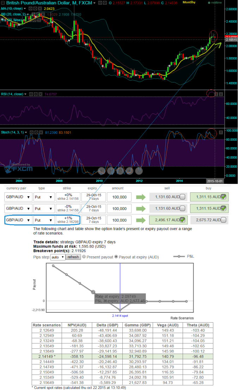
Task: Open settings gear for British Pound/Australian Dollar series
Action: pyautogui.click(x=105, y=3)
